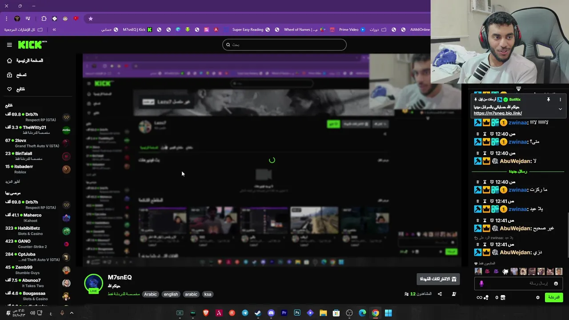Open Telegram from the taskbar

pyautogui.click(x=245, y=313)
